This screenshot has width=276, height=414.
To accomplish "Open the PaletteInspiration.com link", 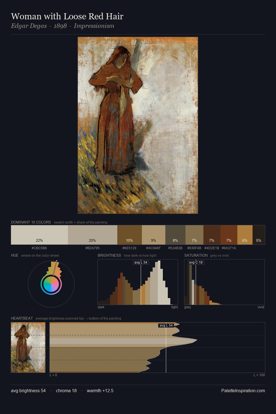I will (243, 391).
